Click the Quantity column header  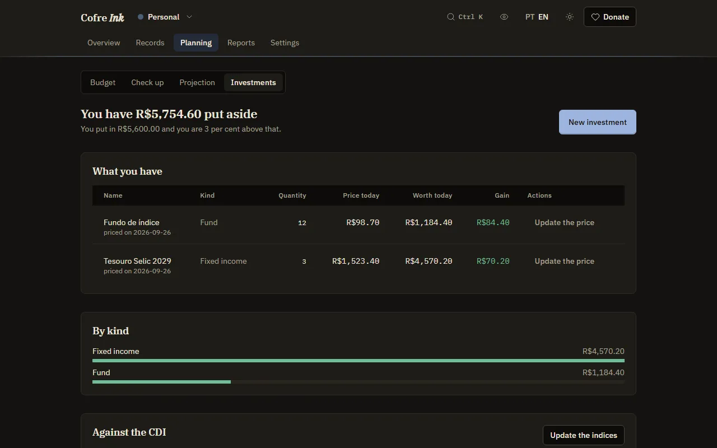pos(292,195)
